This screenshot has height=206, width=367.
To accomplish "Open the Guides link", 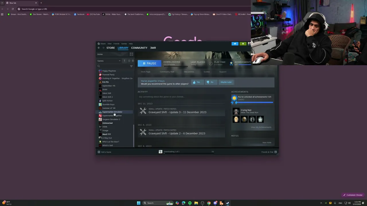I will point(207,72).
